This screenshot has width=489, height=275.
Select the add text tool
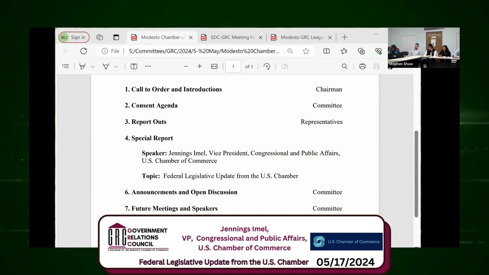(134, 66)
